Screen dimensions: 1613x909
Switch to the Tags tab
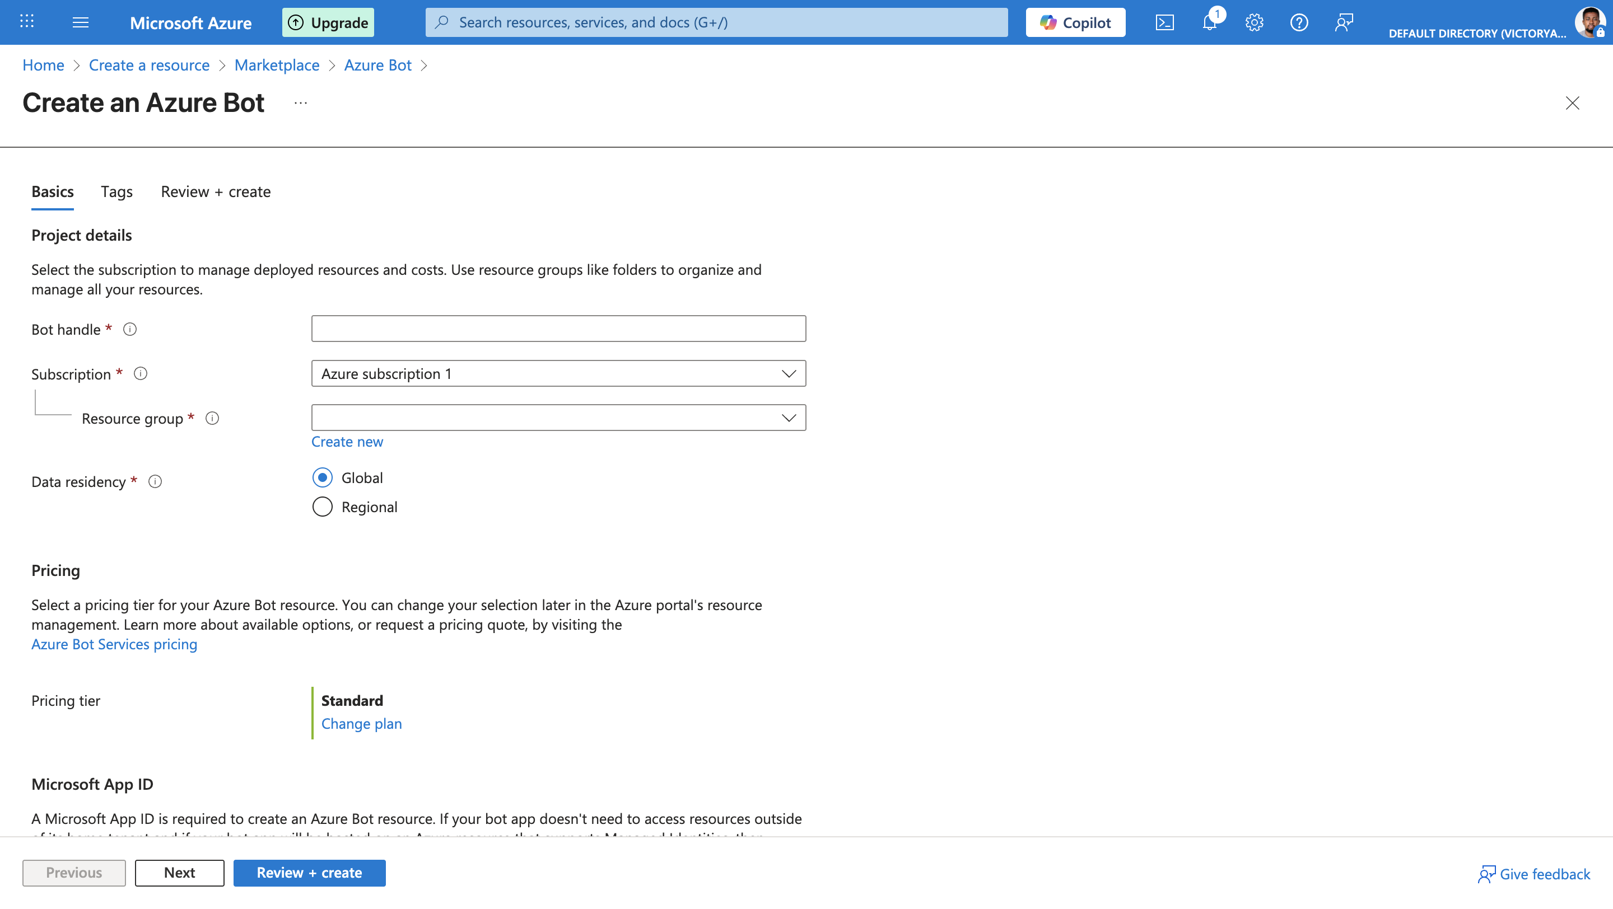pyautogui.click(x=116, y=191)
